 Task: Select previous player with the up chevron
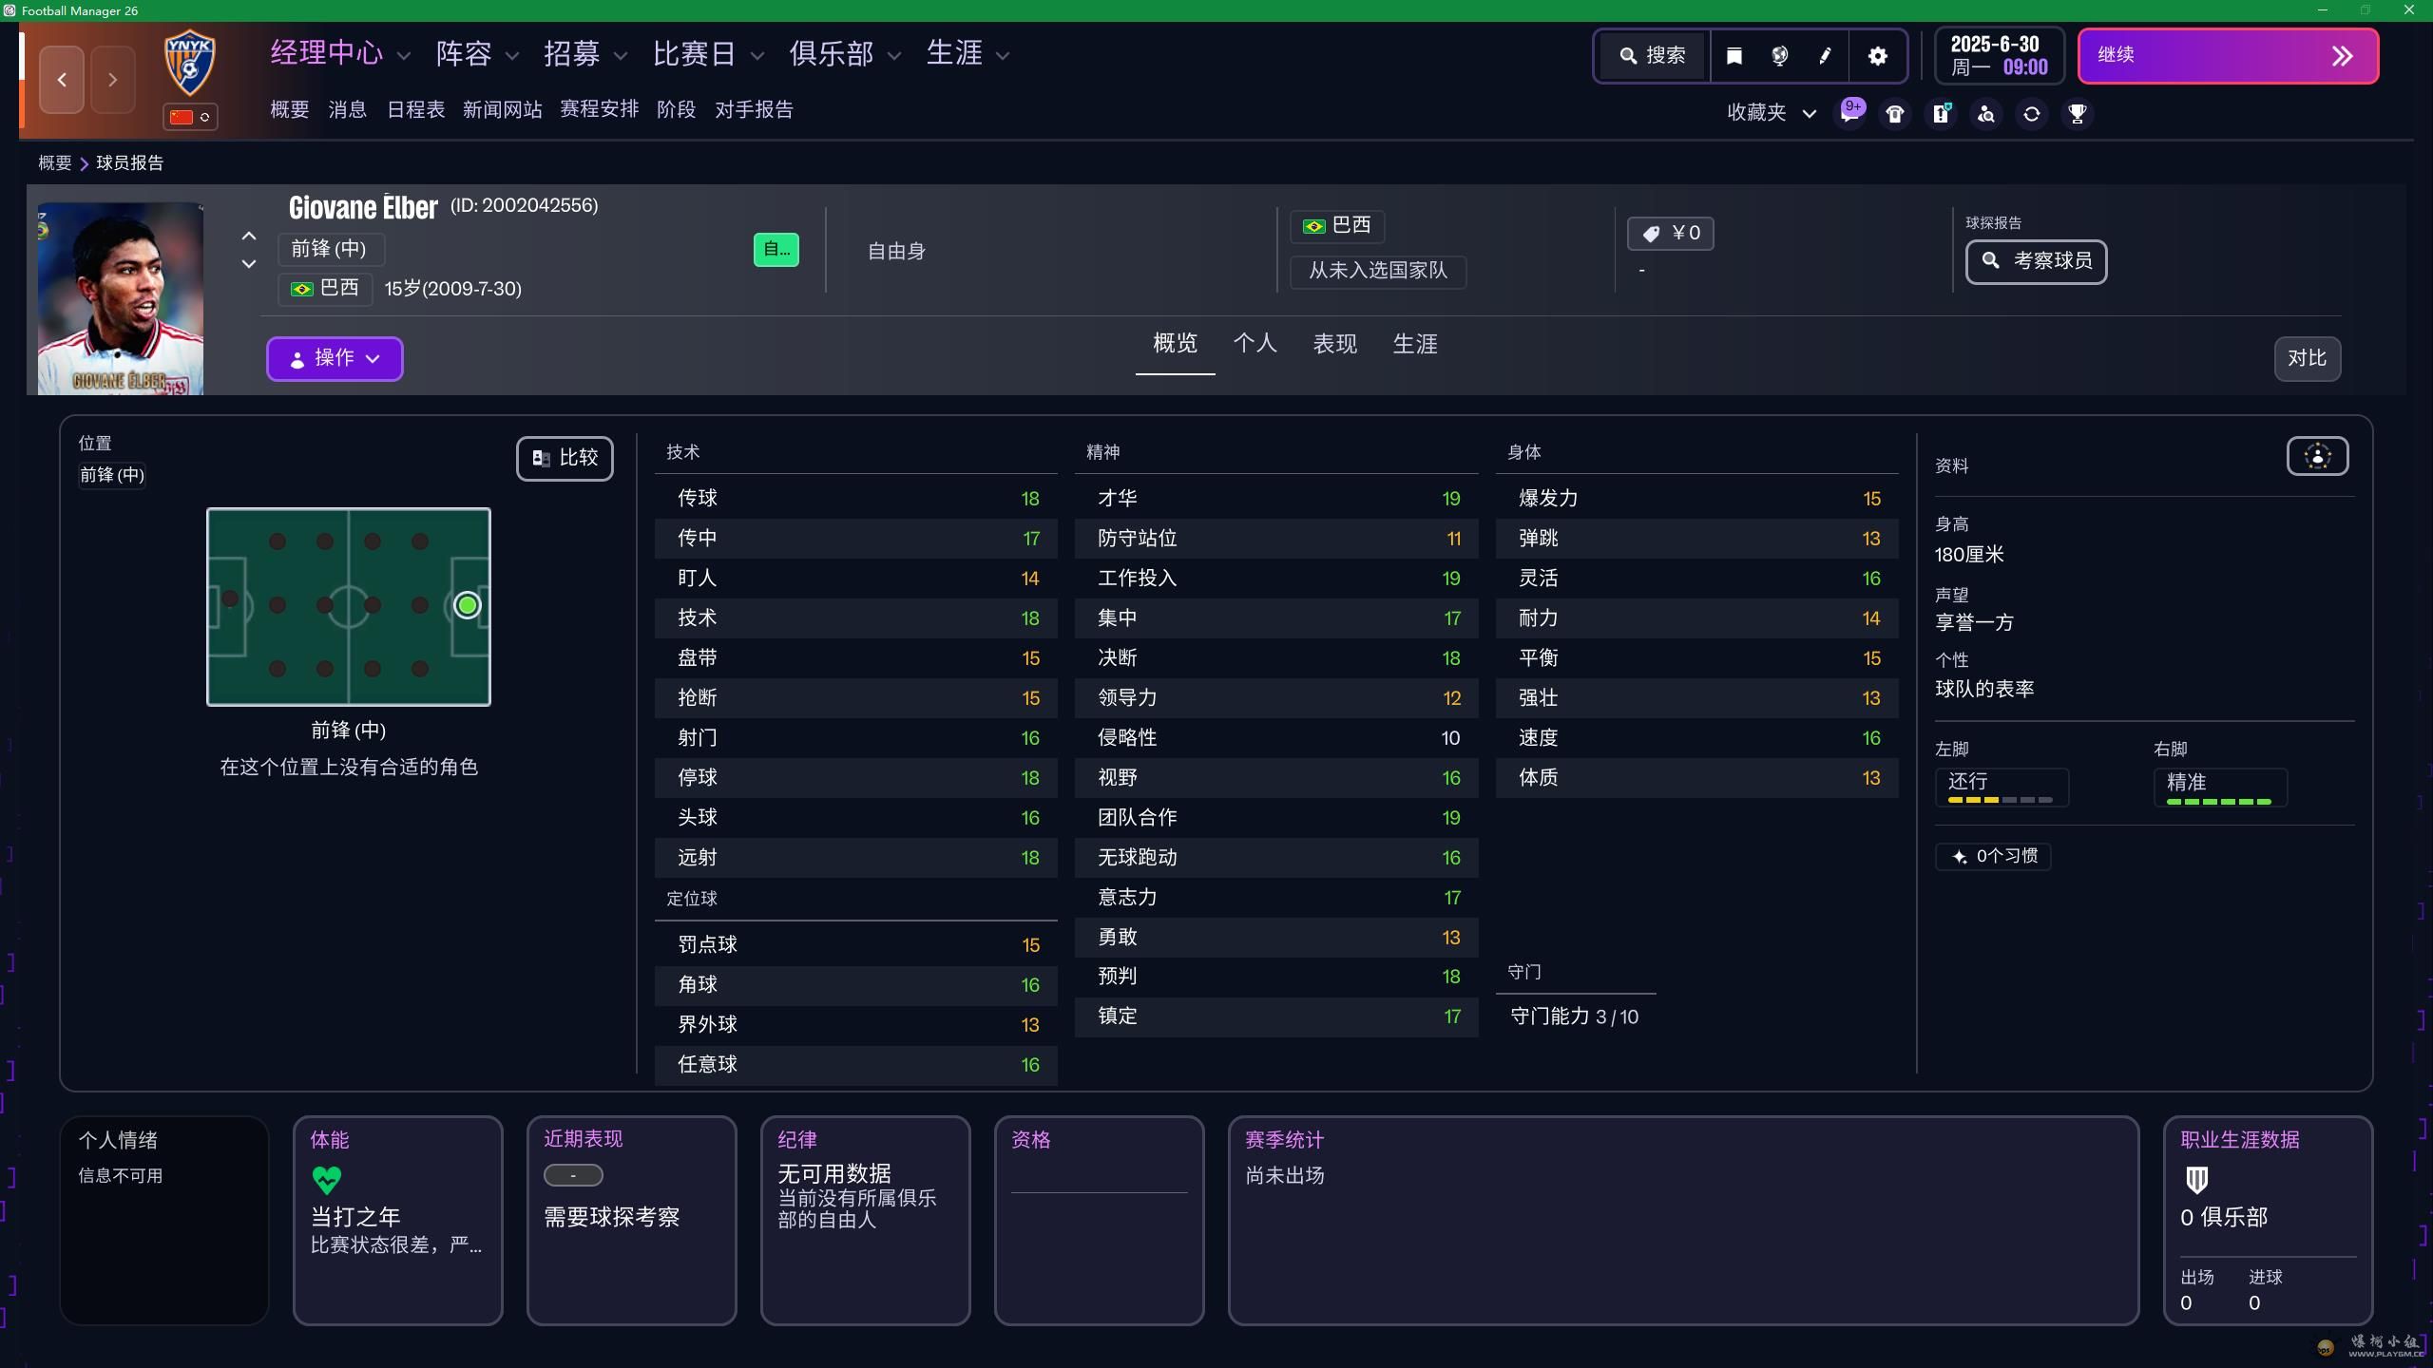point(249,236)
